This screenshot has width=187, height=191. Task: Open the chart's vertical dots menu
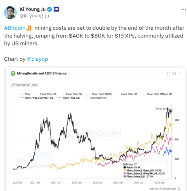coord(180,73)
